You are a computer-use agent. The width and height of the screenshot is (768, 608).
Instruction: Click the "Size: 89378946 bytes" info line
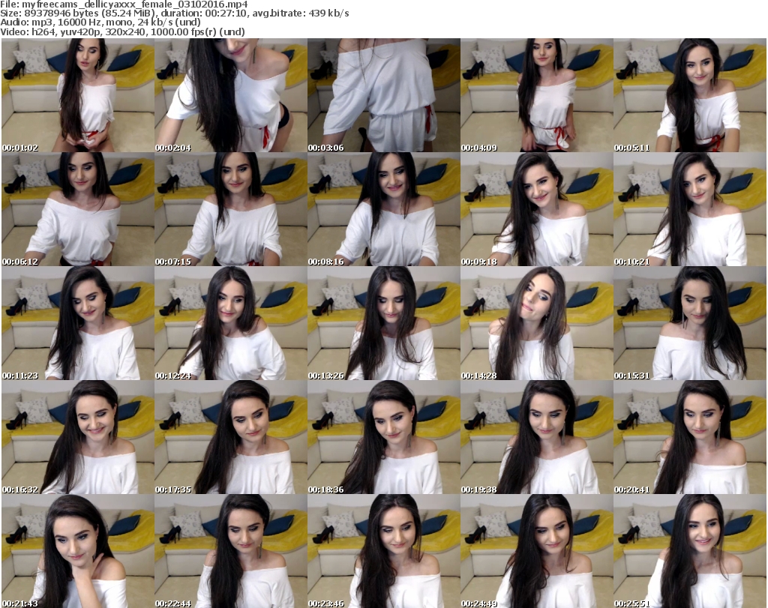[175, 13]
